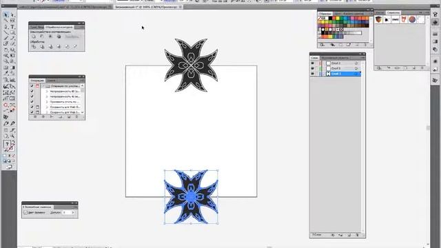Switch to the Обработка контуров tab
This screenshot has height=248, width=441.
[x=59, y=28]
